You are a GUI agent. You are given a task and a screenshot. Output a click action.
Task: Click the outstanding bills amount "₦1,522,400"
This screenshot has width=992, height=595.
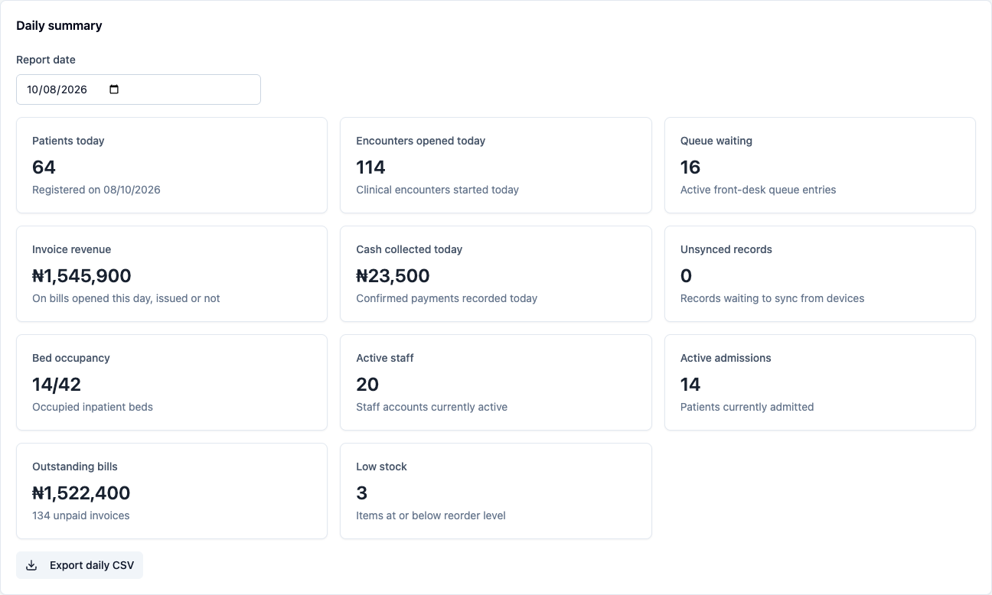click(81, 493)
